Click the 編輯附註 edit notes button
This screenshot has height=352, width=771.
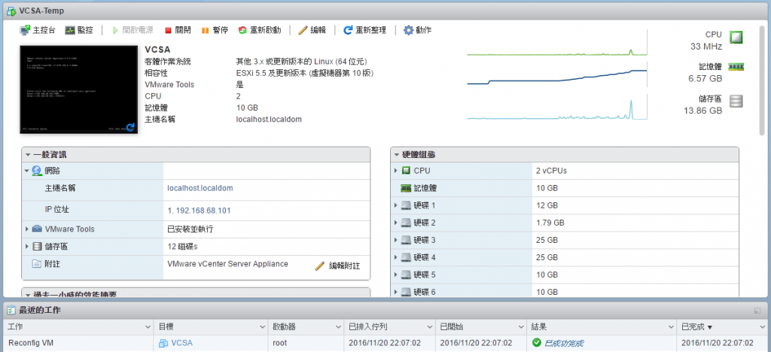point(338,266)
